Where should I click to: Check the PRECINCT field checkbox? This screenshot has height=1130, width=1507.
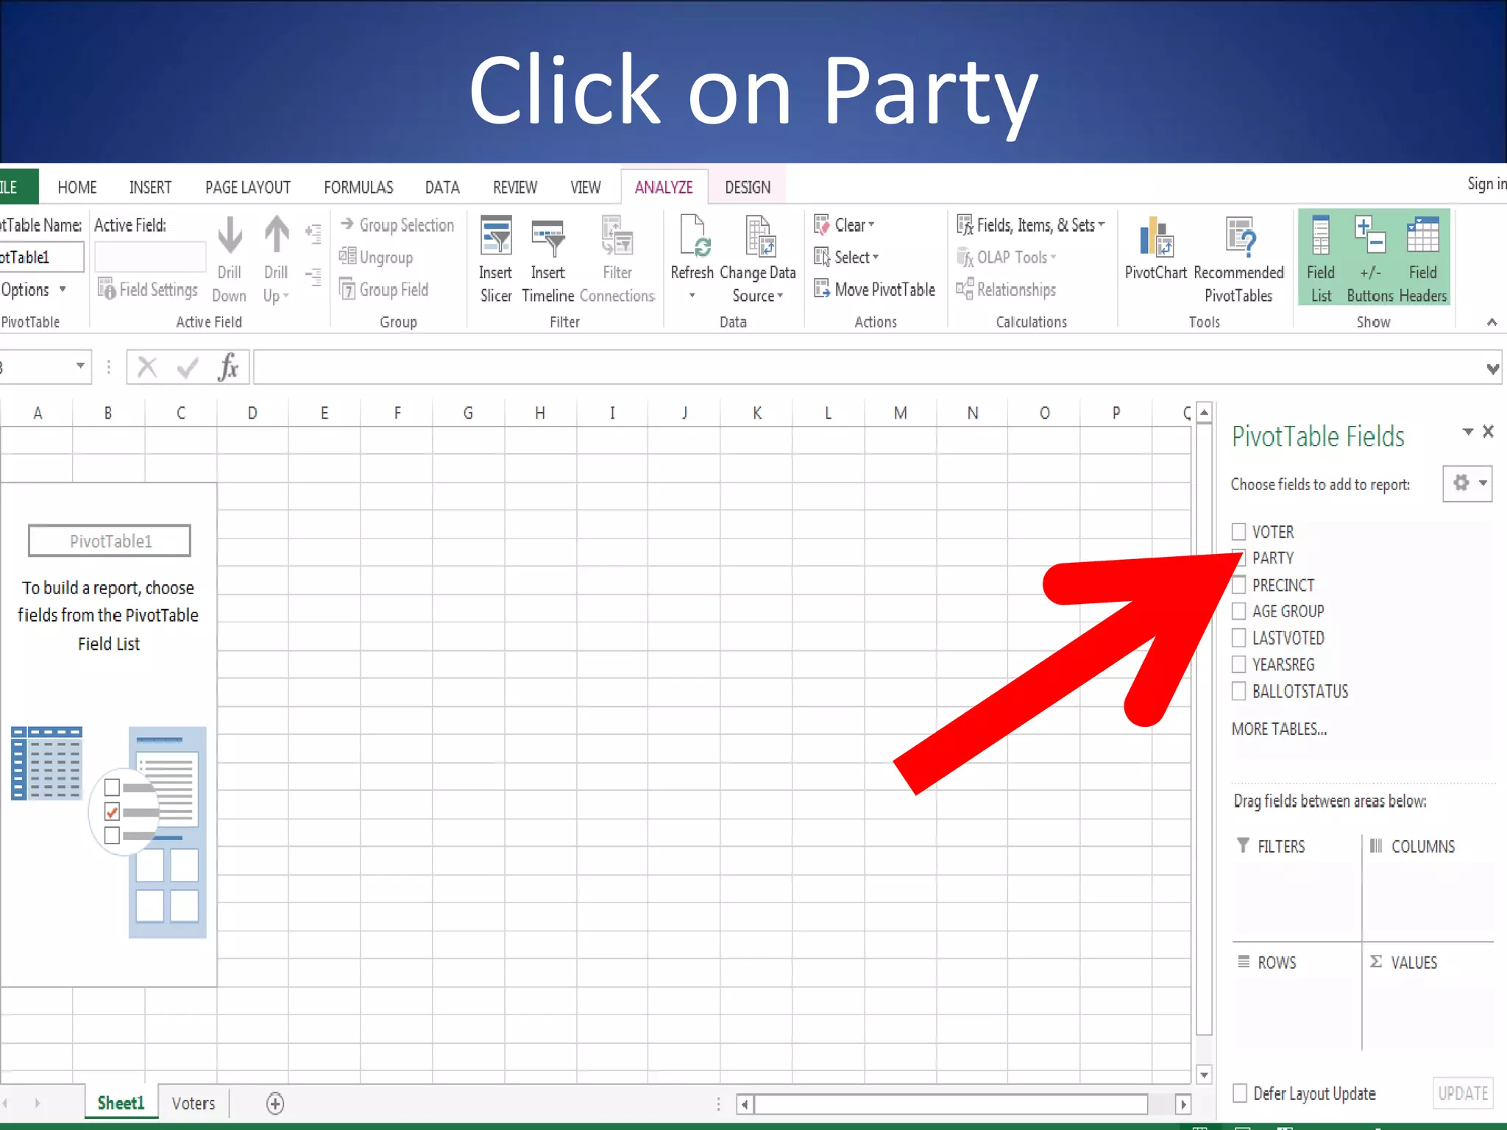[1239, 585]
